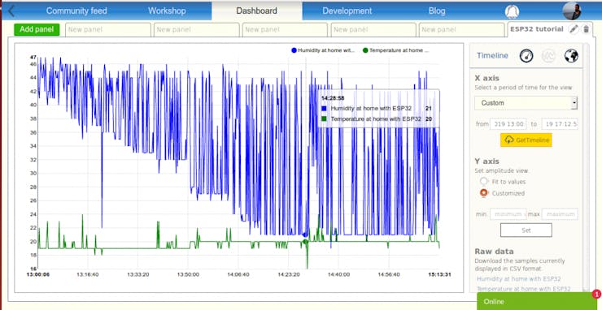This screenshot has height=310, width=602.
Task: Open the Custom time period dropdown
Action: pyautogui.click(x=526, y=103)
